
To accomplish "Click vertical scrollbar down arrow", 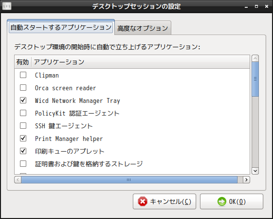I will (255, 171).
